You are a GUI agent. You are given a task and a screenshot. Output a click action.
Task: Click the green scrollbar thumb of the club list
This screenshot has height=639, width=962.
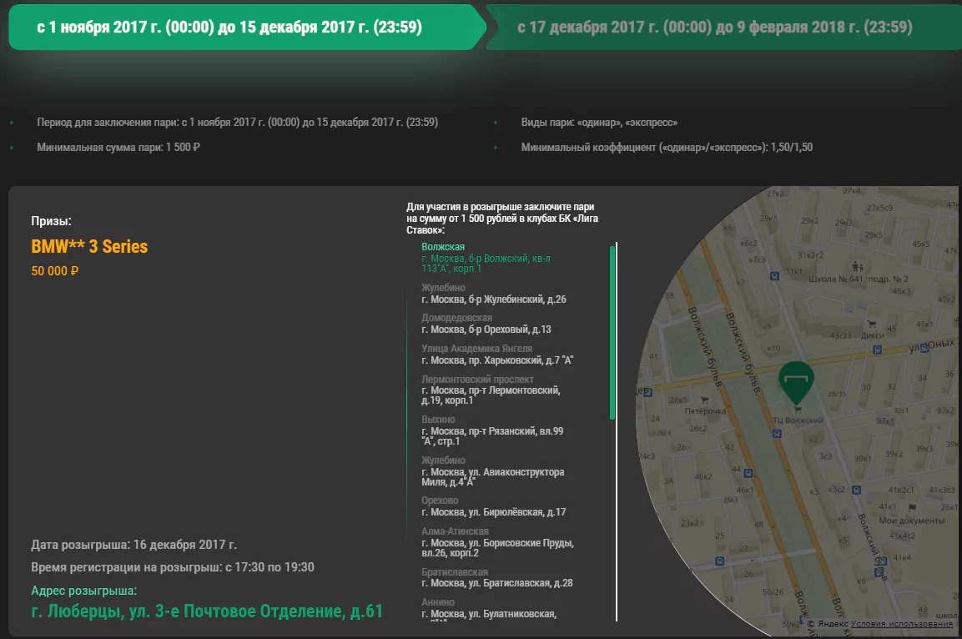612,332
